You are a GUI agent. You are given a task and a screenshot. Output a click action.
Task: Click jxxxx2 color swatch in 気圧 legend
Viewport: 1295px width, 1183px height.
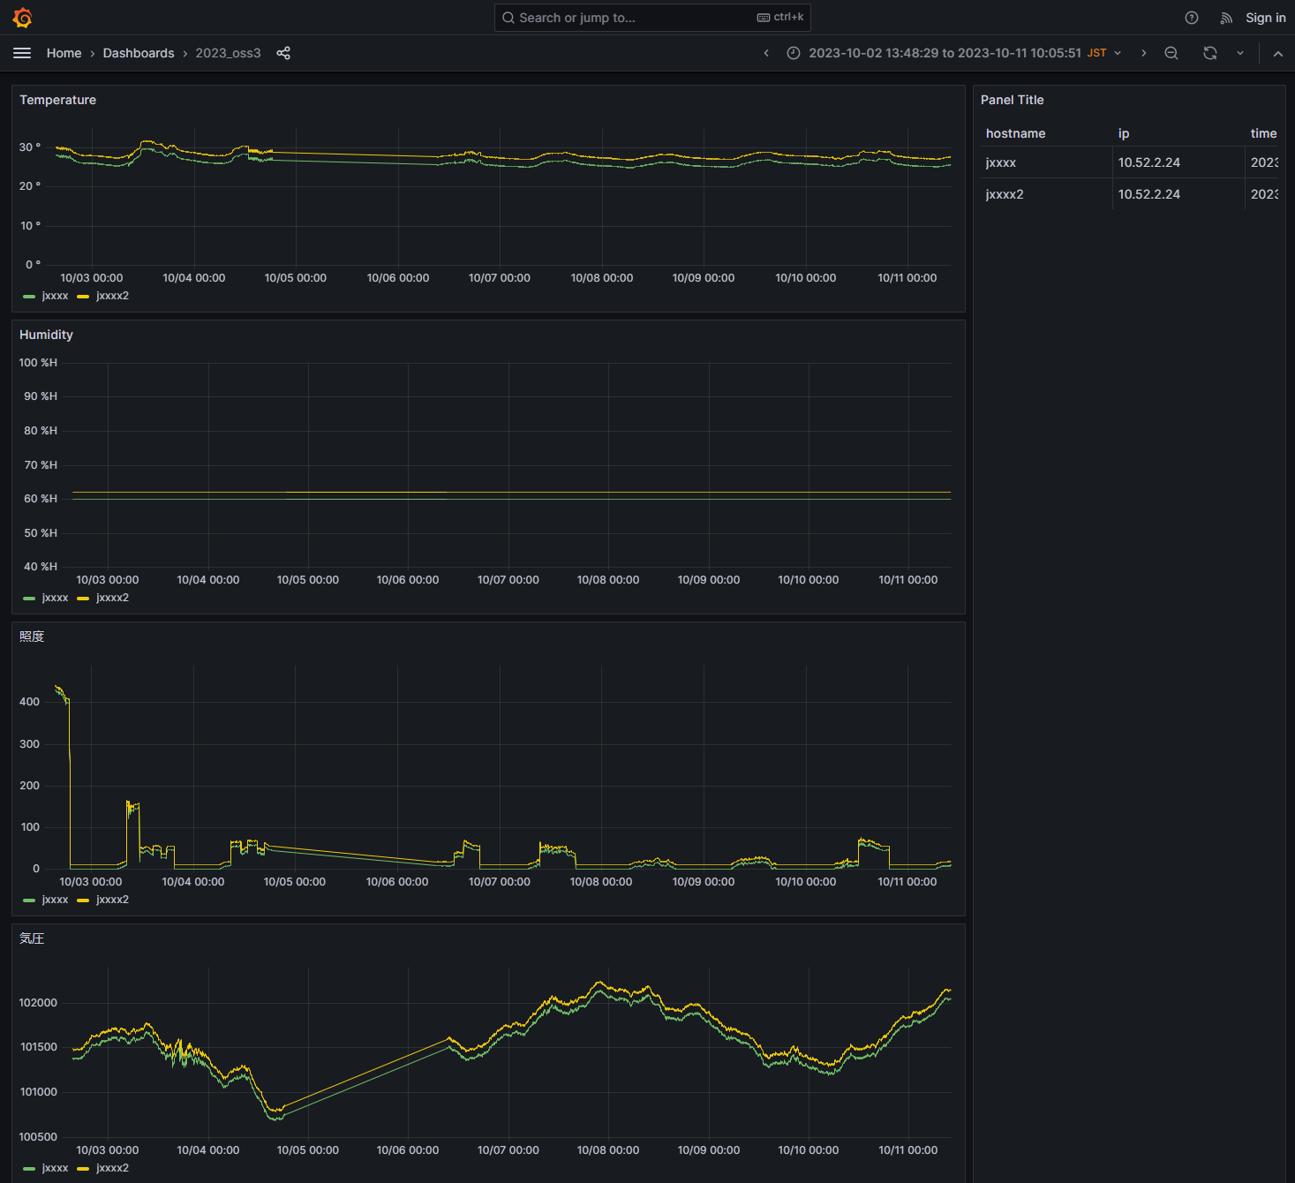[x=83, y=1168]
